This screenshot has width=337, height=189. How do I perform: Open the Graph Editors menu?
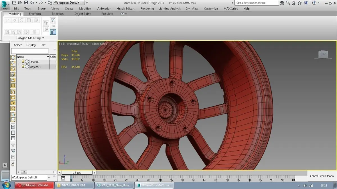coord(126,9)
